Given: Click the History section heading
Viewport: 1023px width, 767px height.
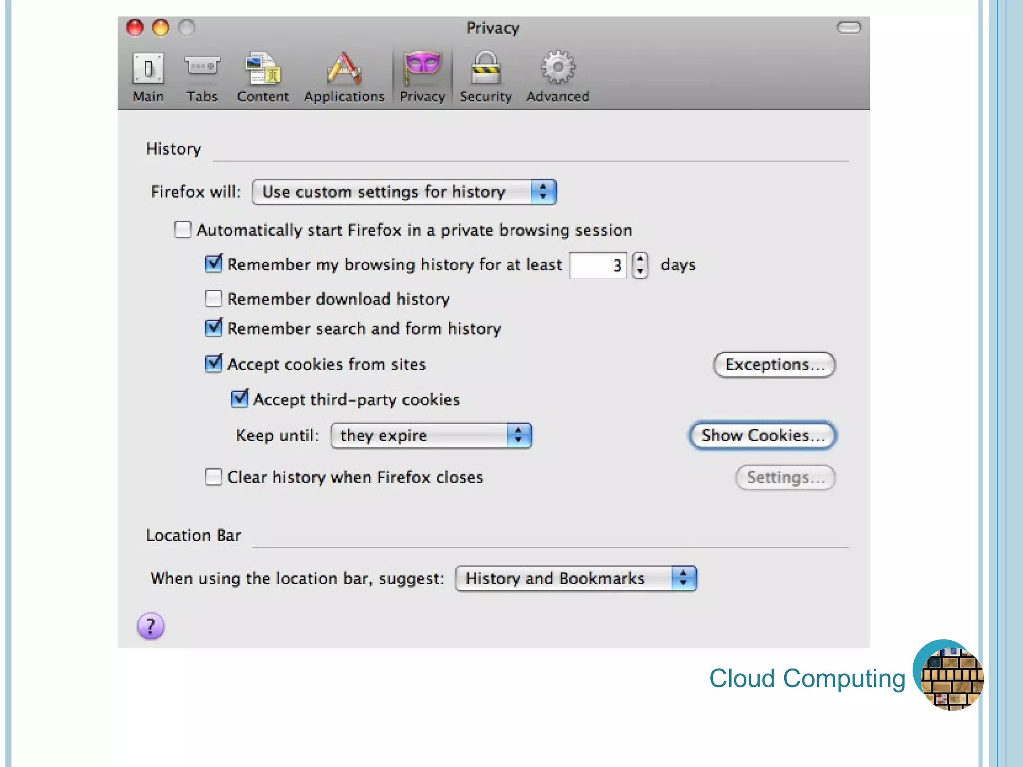Looking at the screenshot, I should tap(174, 149).
